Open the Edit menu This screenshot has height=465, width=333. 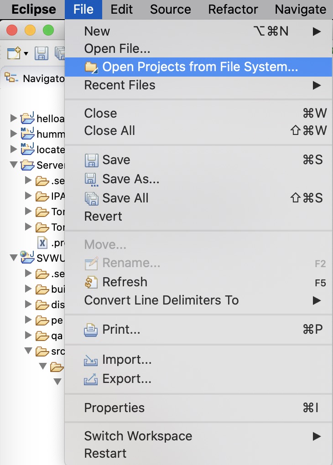pyautogui.click(x=121, y=9)
